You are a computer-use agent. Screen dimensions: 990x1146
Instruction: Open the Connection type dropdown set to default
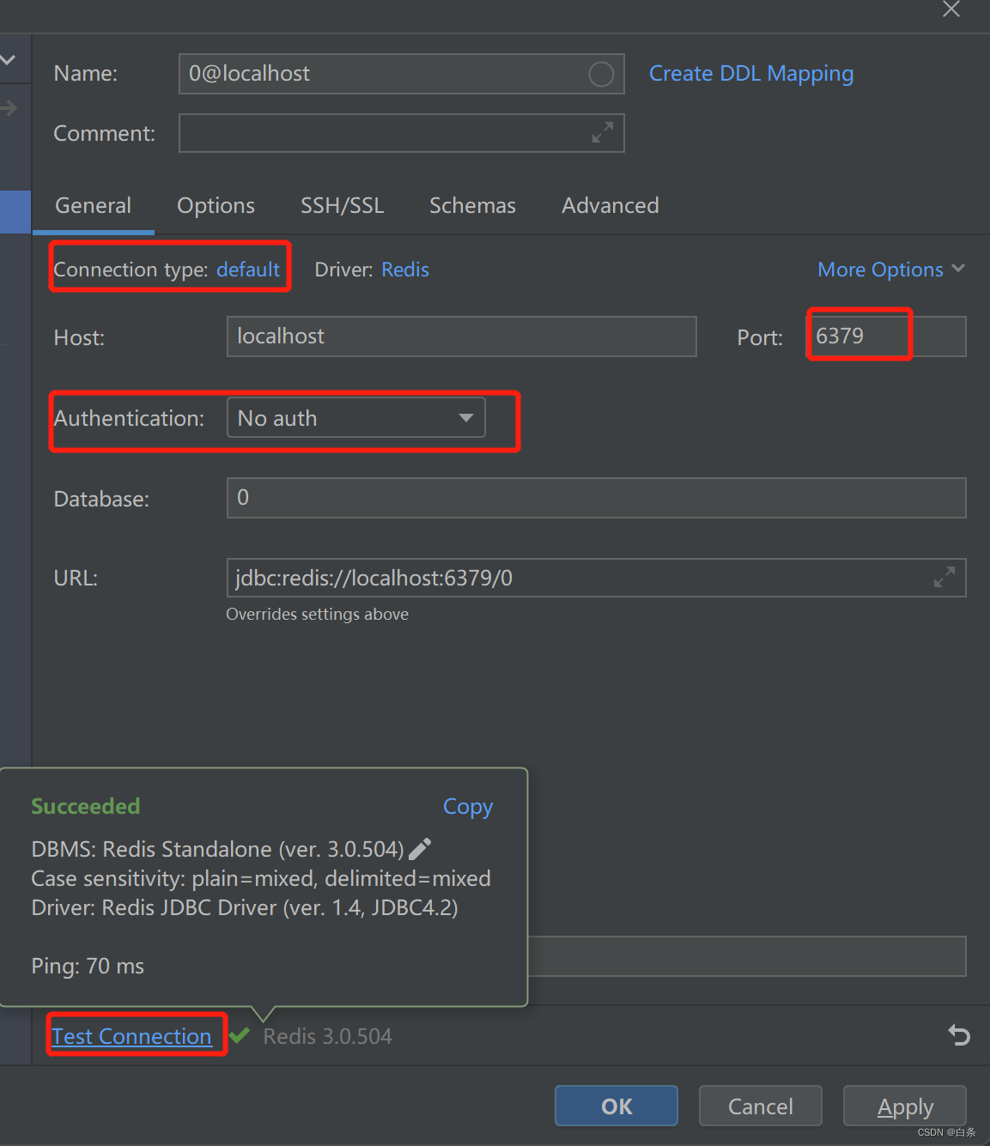248,269
